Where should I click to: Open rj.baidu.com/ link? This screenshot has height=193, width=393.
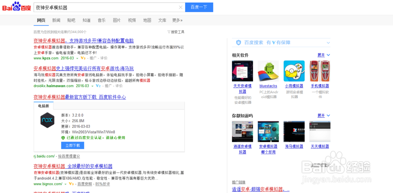(x=44, y=156)
